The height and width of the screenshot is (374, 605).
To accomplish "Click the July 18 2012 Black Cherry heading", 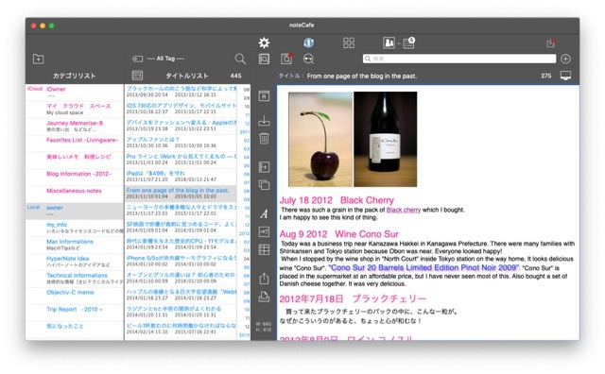I will coord(337,200).
